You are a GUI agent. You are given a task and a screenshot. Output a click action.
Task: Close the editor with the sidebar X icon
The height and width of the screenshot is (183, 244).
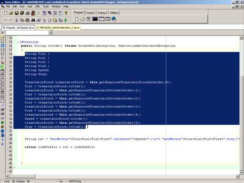[2, 33]
